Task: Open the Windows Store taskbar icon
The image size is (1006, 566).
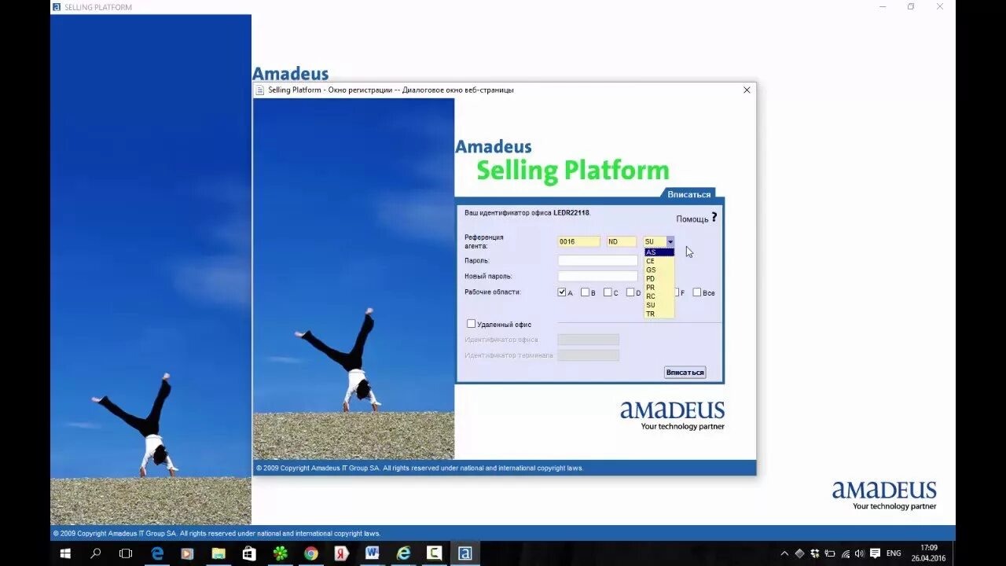Action: point(249,553)
